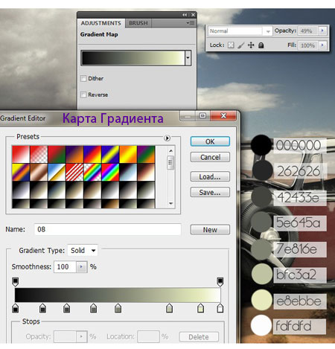Viewport: 335px width, 349px height.
Task: Click the lock transparent pixels icon
Action: (231, 45)
